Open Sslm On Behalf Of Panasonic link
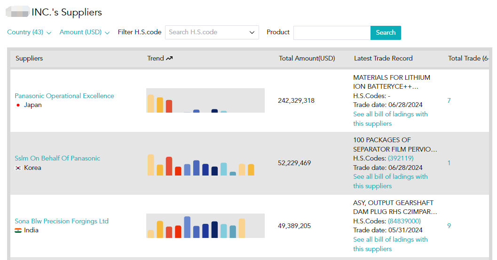Viewport: 497px width, 260px height. 57,158
